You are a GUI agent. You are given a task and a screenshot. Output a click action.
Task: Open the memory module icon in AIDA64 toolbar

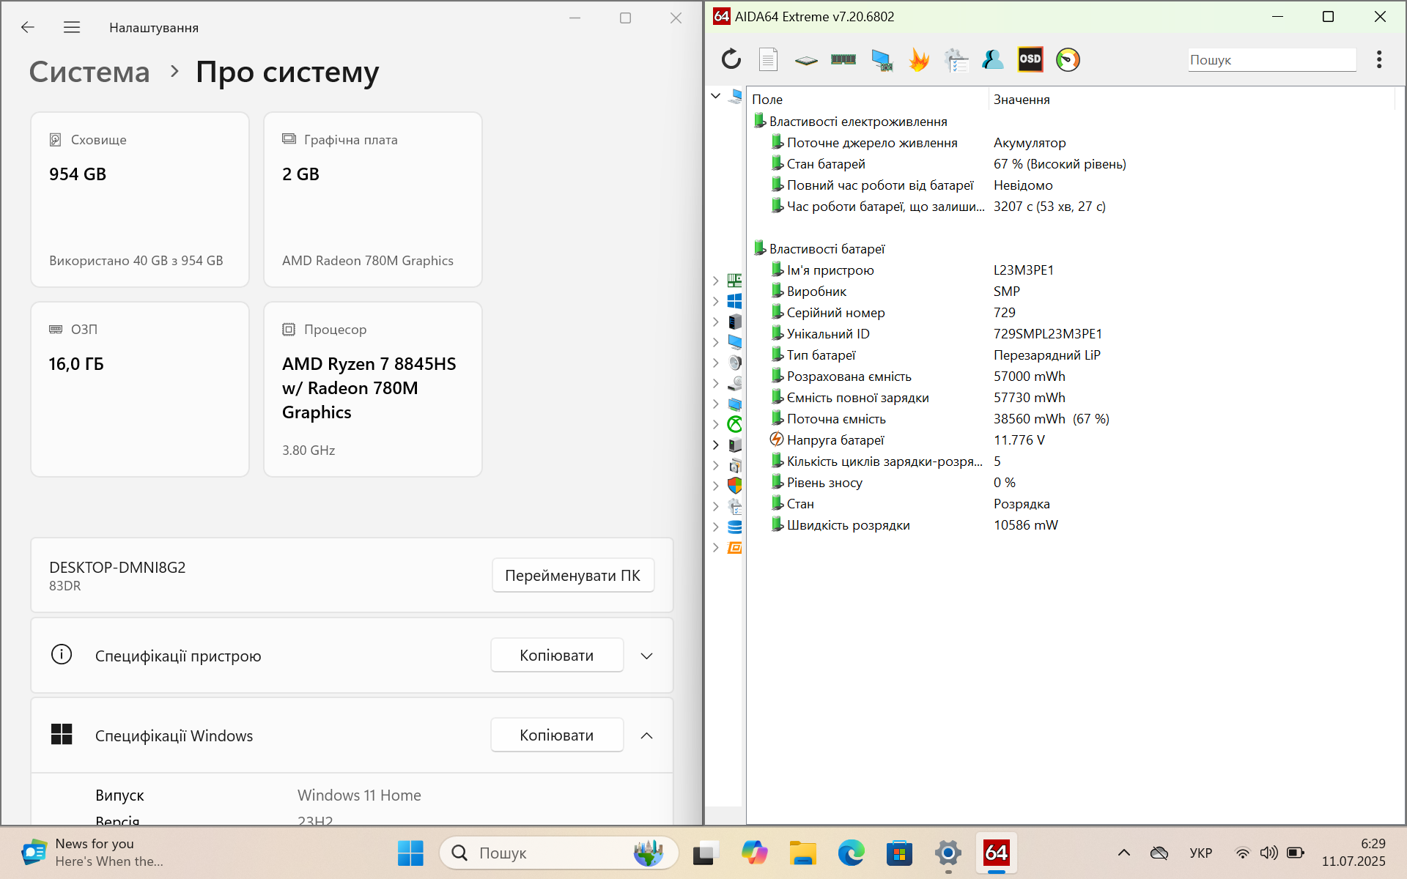pyautogui.click(x=843, y=59)
